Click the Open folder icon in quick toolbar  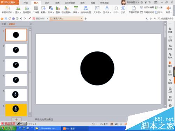click(2, 19)
